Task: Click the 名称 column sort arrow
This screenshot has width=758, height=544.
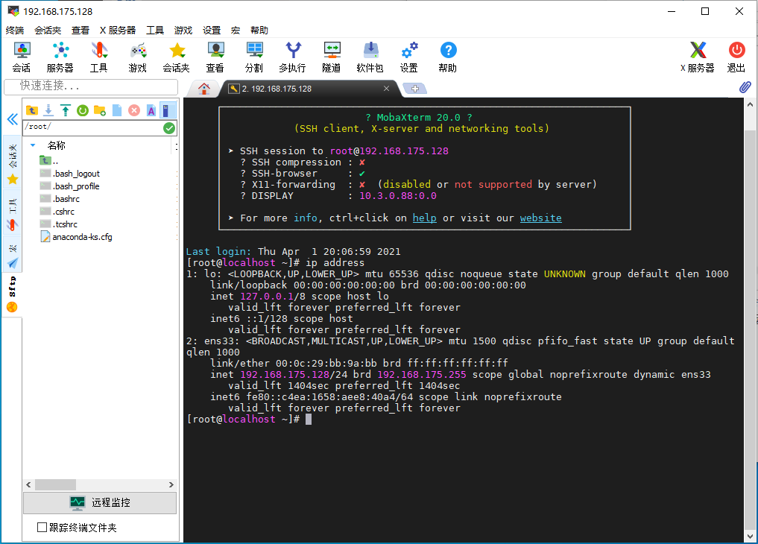Action: 33,145
